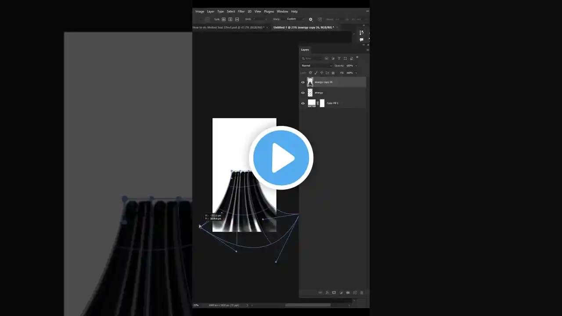
Task: Delete layer with trash icon
Action: pos(362,293)
